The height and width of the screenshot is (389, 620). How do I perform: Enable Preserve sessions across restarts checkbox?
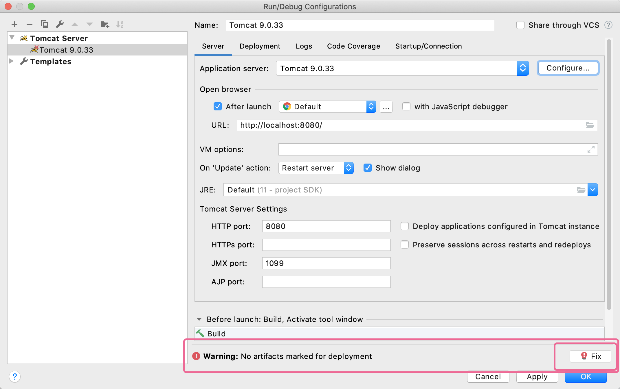pos(405,245)
